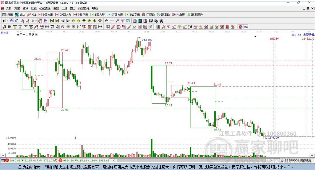Select the percent % tool icon

pyautogui.click(x=169, y=27)
